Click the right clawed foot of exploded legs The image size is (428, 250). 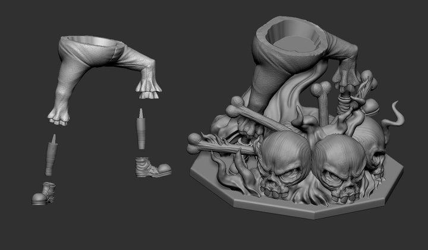click(x=147, y=89)
